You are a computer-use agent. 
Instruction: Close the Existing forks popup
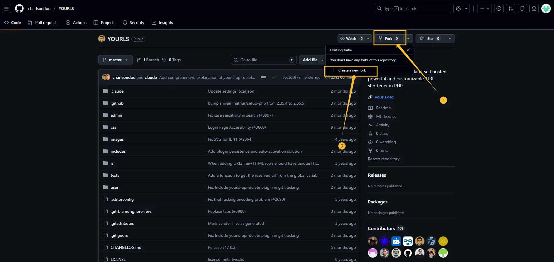tap(408, 50)
